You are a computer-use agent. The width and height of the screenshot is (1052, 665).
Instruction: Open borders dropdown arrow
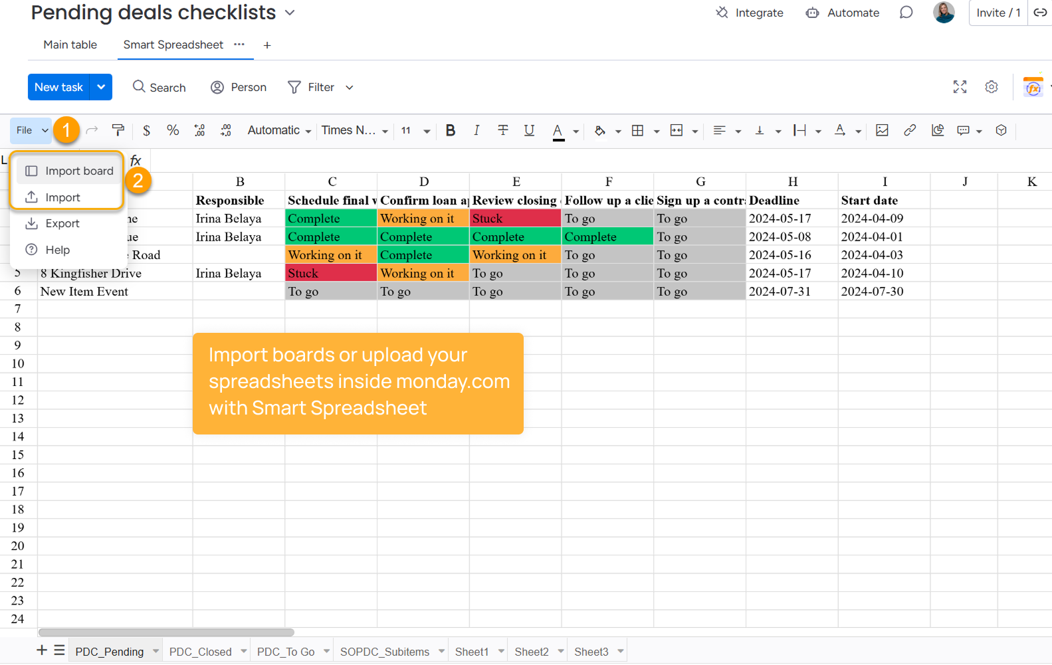(x=657, y=132)
